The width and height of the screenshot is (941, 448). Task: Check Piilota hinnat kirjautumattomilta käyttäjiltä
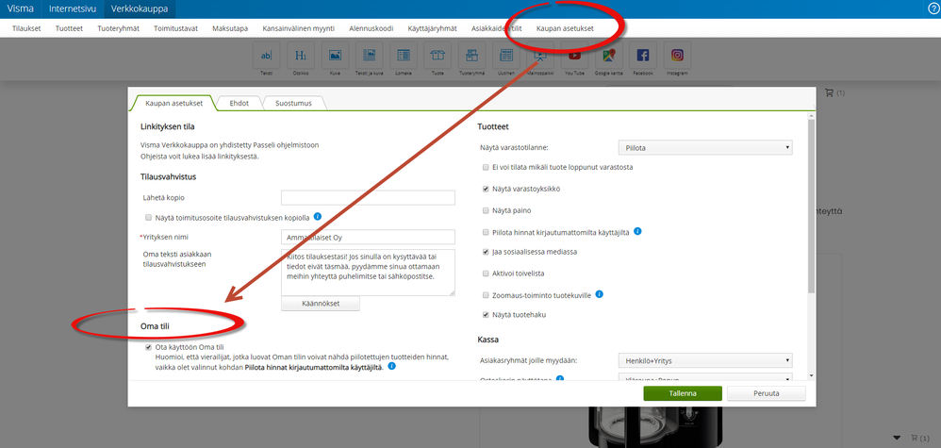click(486, 232)
